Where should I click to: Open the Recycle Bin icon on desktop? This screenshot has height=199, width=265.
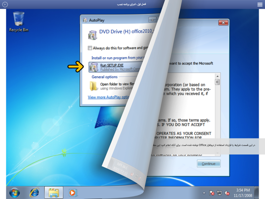(x=19, y=22)
